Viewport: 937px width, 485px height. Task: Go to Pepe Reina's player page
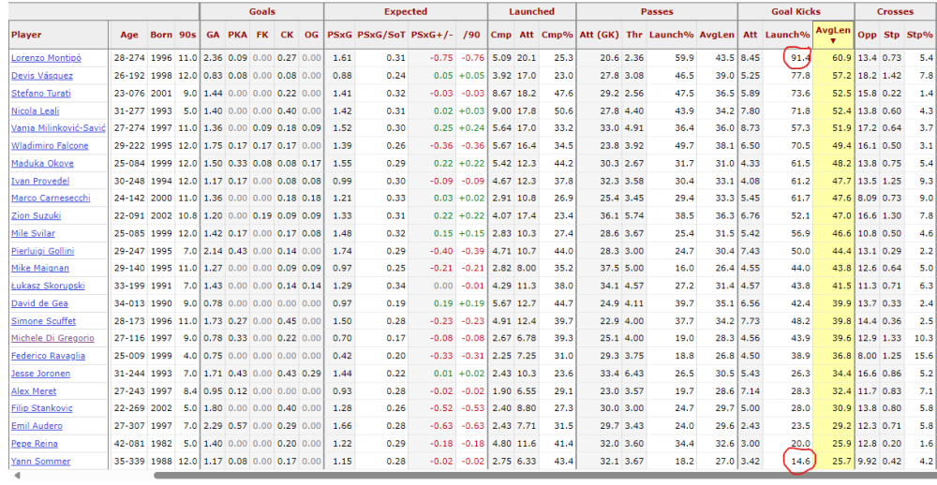click(34, 444)
